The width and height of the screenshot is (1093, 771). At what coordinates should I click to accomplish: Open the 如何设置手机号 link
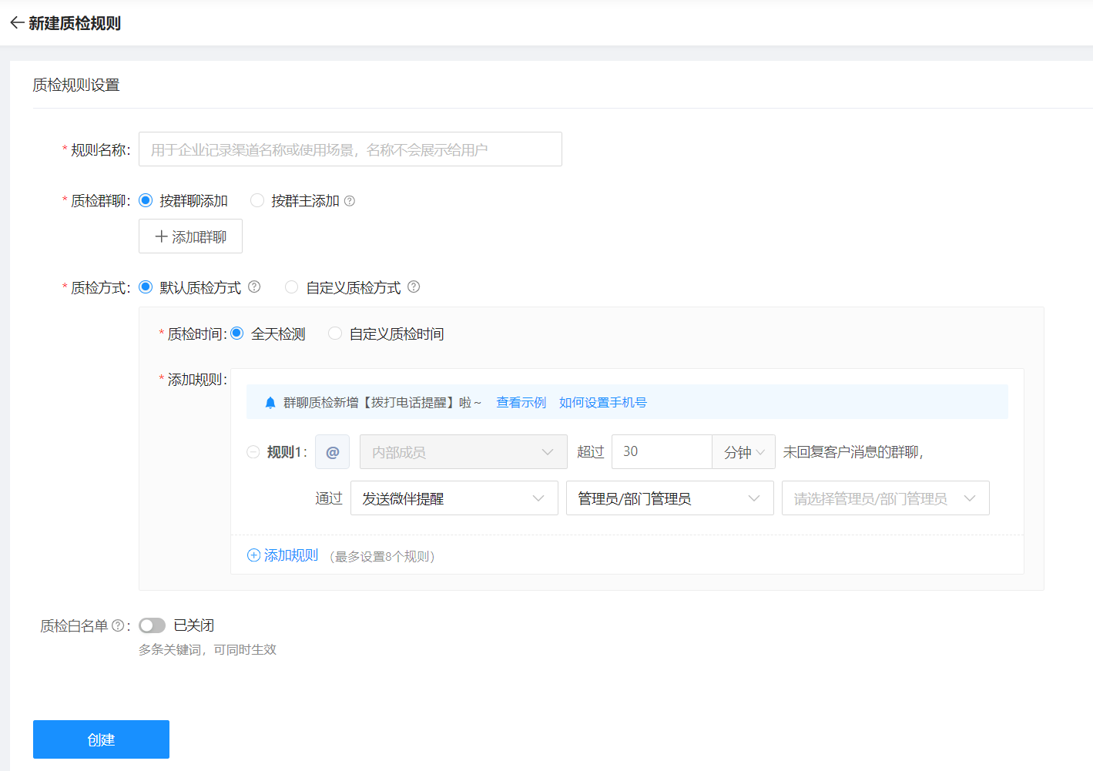click(603, 402)
